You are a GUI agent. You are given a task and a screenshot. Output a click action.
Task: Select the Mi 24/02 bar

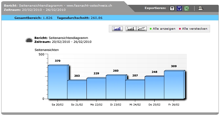click(x=135, y=90)
